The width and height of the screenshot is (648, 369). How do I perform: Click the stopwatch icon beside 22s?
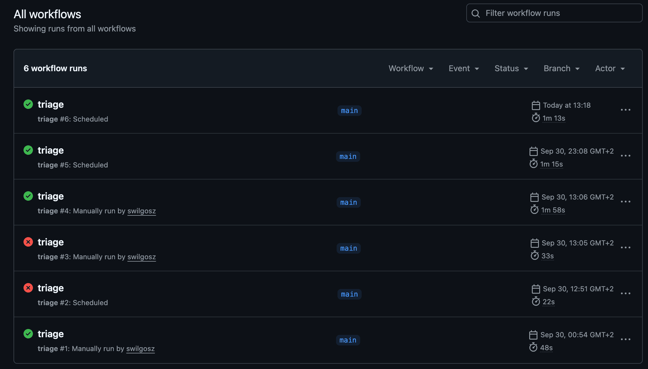(536, 301)
